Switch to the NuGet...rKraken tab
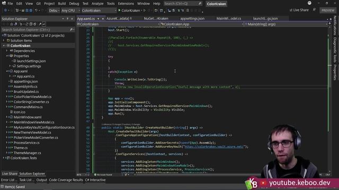The image size is (339, 190). pyautogui.click(x=156, y=18)
